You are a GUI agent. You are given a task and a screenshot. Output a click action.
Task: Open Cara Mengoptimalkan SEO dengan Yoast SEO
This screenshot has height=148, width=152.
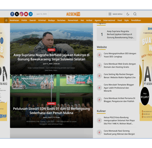pos(120,55)
